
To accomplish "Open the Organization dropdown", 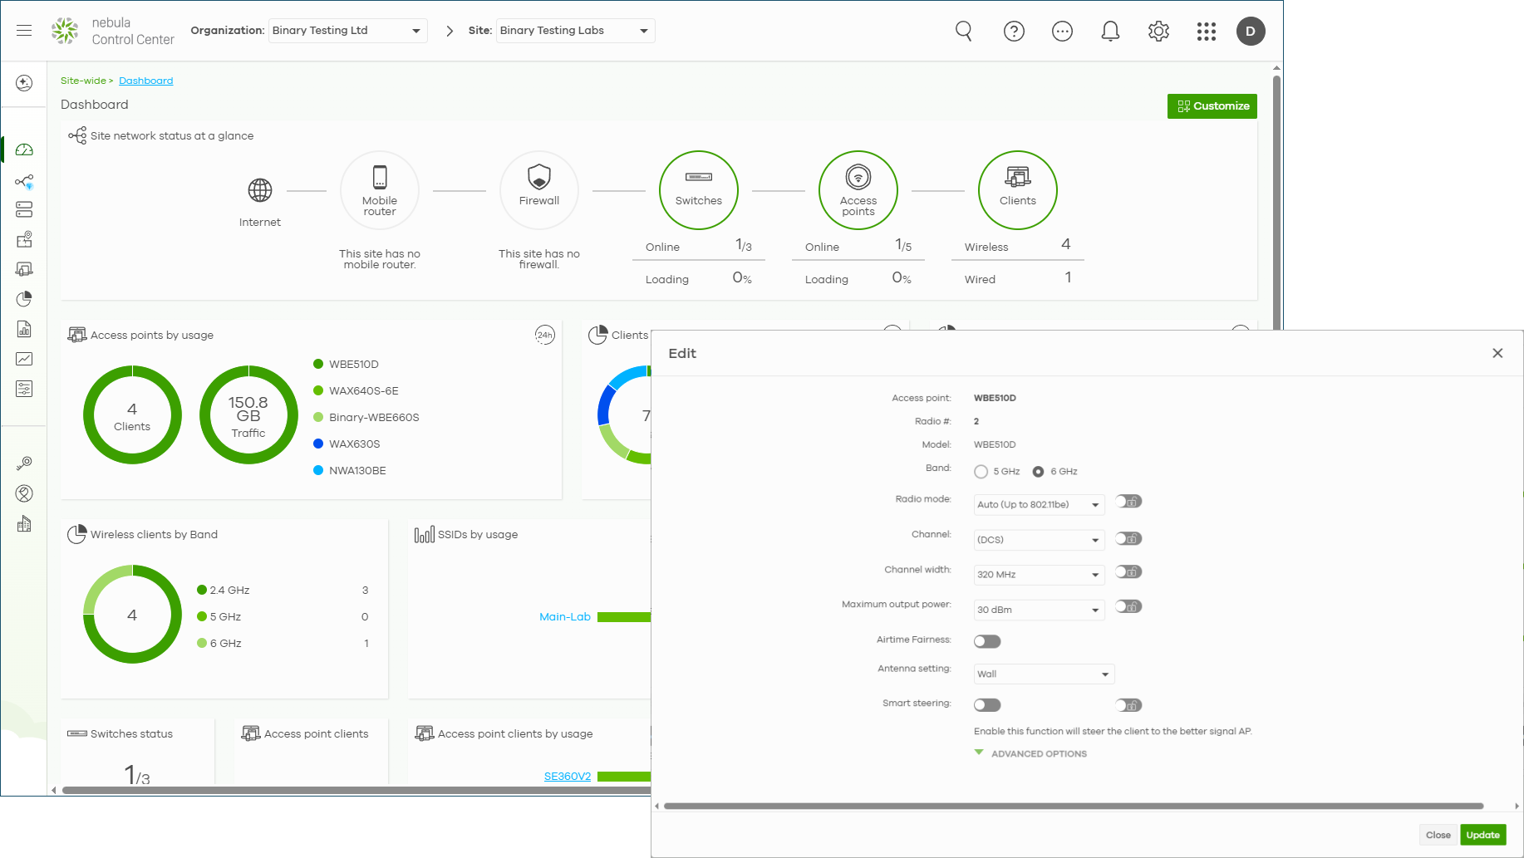I will (x=347, y=31).
